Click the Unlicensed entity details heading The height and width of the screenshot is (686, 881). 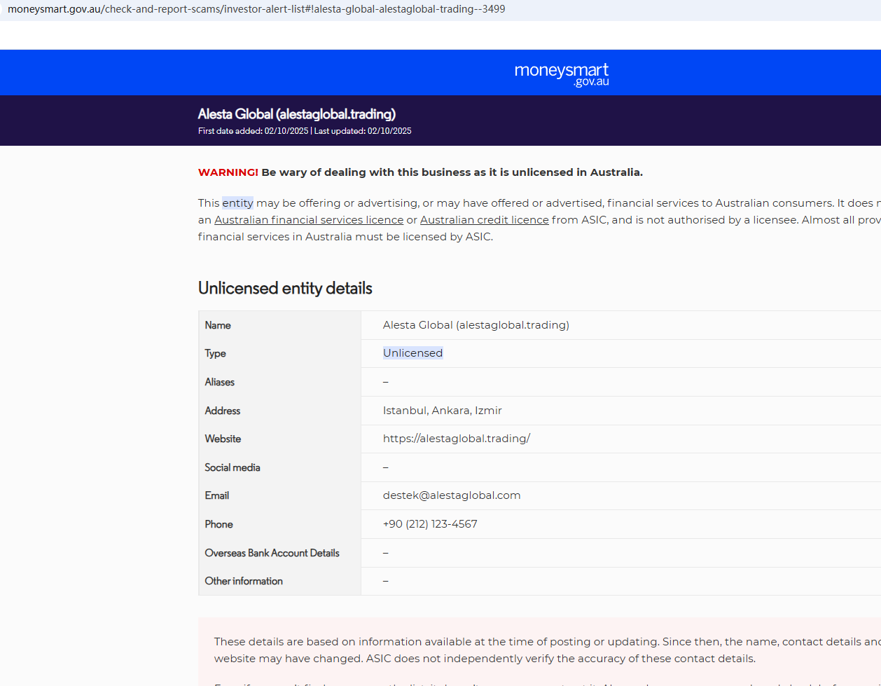click(x=285, y=288)
